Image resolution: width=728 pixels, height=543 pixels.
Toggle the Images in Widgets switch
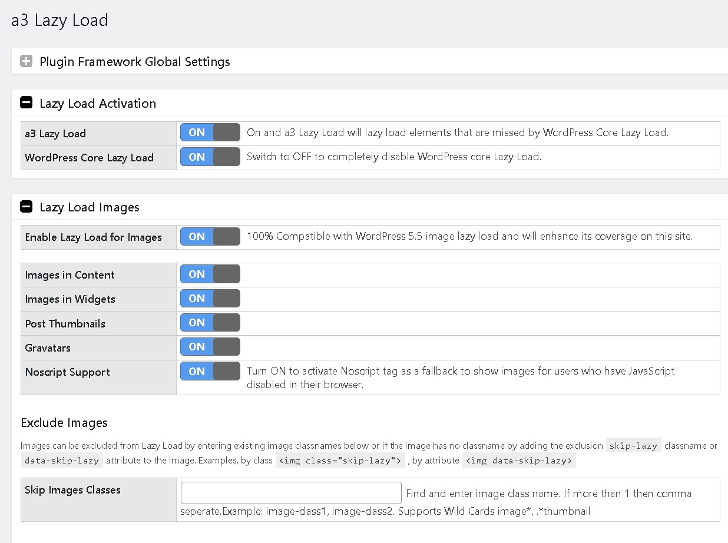[x=210, y=299]
